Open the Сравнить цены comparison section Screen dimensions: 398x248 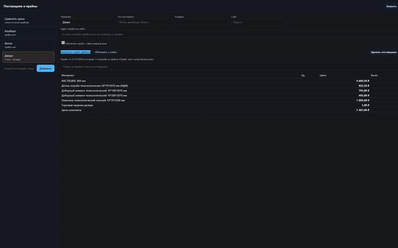28,20
